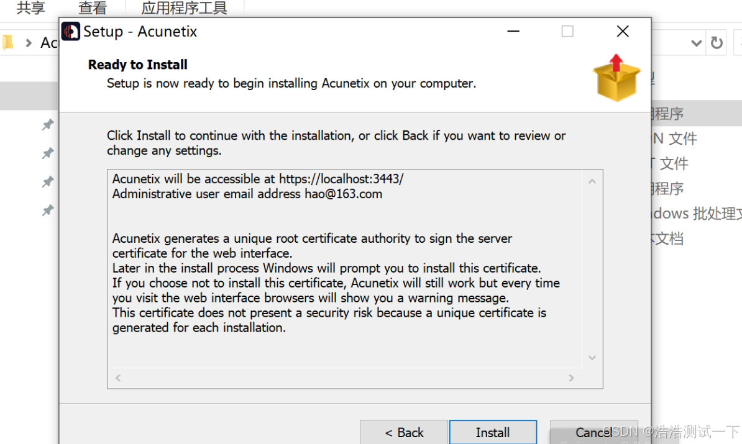Screen dimensions: 742x444
Task: Minimize the Setup - Acunetix window
Action: (x=513, y=31)
